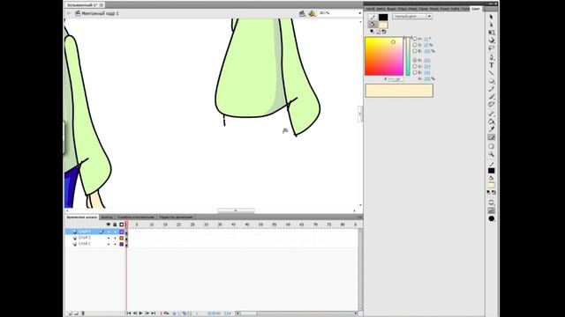The image size is (565, 317).
Task: Select the brightness radio button
Action: (x=415, y=51)
